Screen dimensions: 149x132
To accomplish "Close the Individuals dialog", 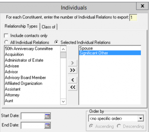I will (142, 6).
